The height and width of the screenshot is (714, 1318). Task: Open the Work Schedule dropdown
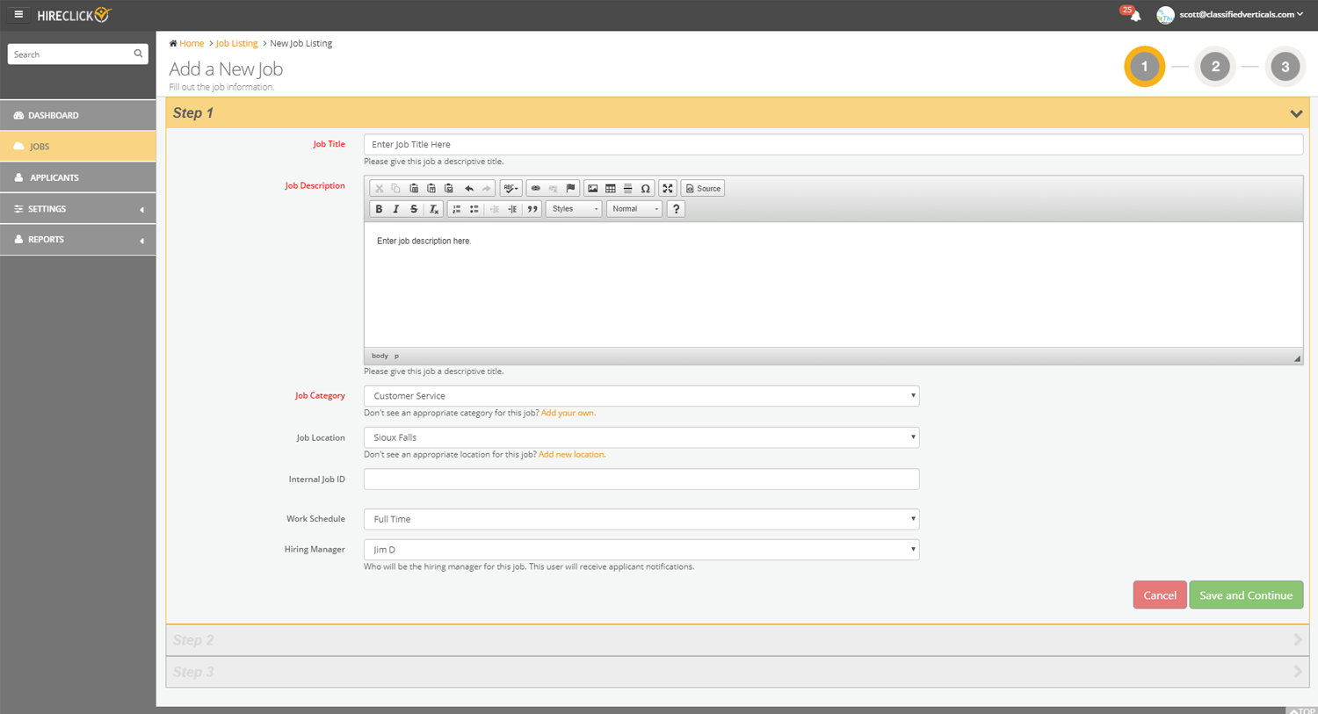tap(641, 519)
